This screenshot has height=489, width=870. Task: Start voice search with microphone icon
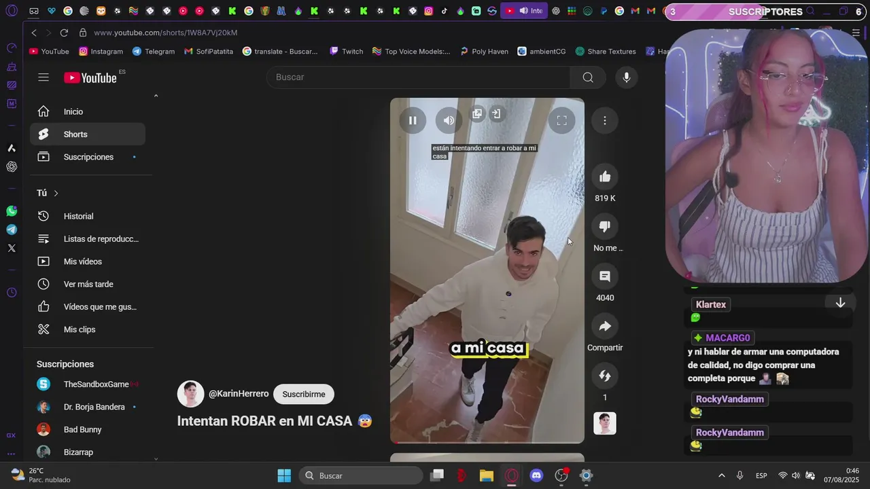[627, 77]
